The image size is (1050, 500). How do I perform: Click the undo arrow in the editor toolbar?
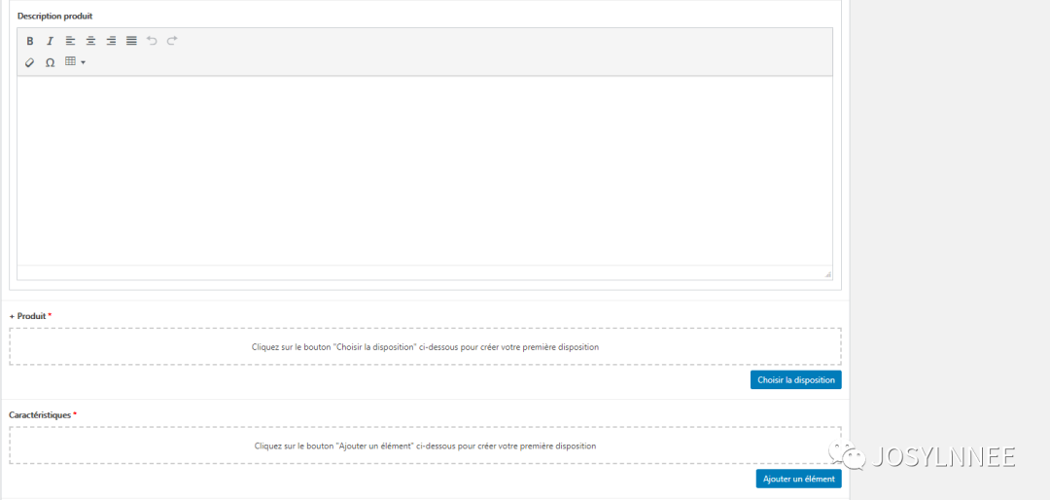click(152, 41)
